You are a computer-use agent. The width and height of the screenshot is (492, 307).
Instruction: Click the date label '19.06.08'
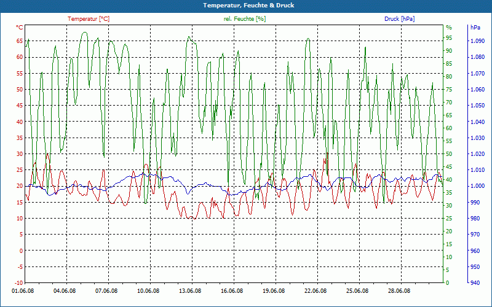coord(274,290)
